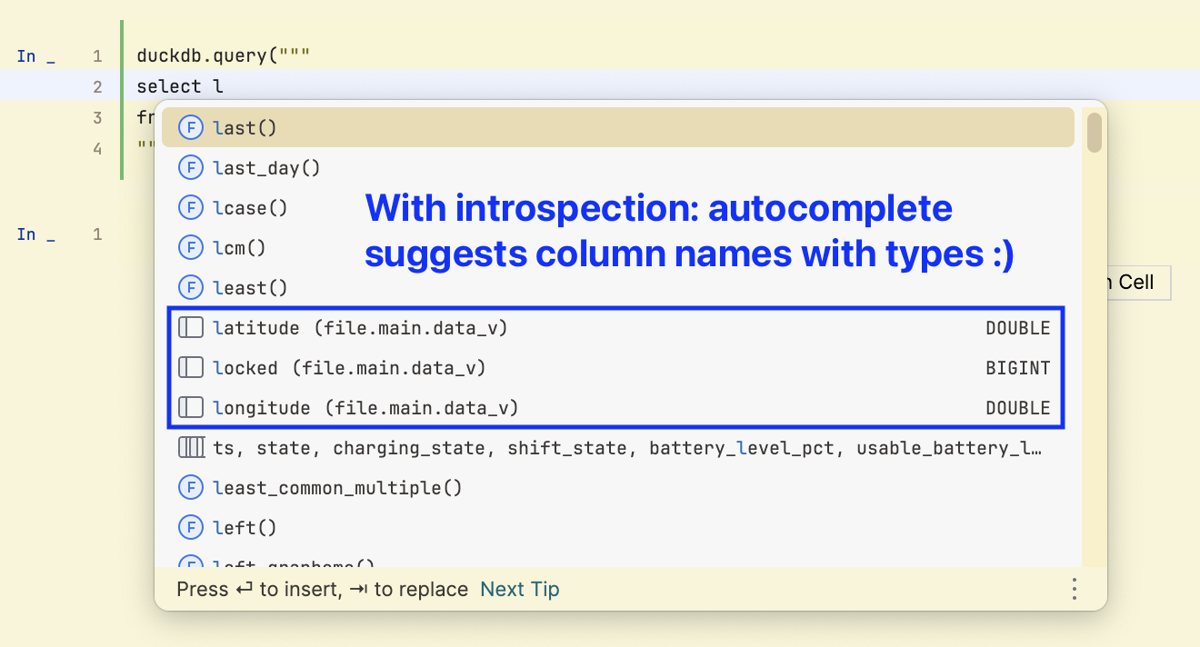This screenshot has height=647, width=1200.
Task: Click the function icon beside last()
Action: 190,128
